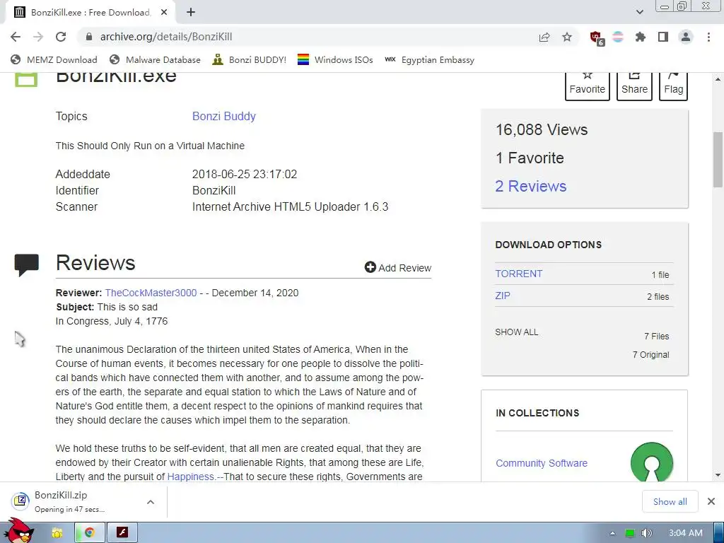Click the Share button on the item

point(634,85)
